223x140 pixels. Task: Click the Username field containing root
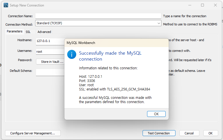pos(50,52)
